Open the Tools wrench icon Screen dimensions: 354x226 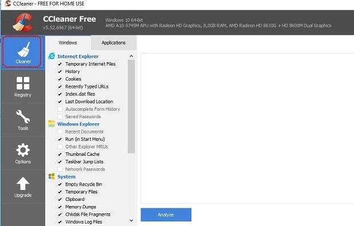pyautogui.click(x=23, y=116)
